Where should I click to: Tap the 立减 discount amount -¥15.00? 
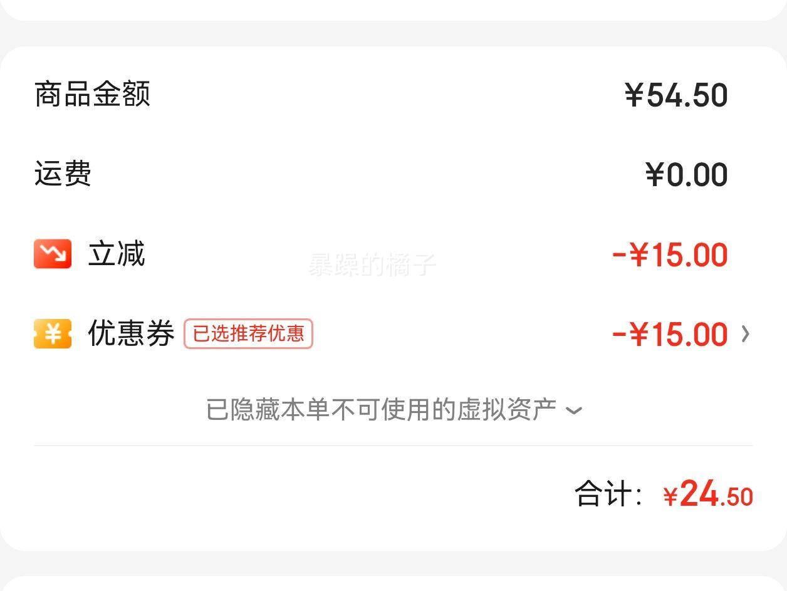click(x=670, y=254)
